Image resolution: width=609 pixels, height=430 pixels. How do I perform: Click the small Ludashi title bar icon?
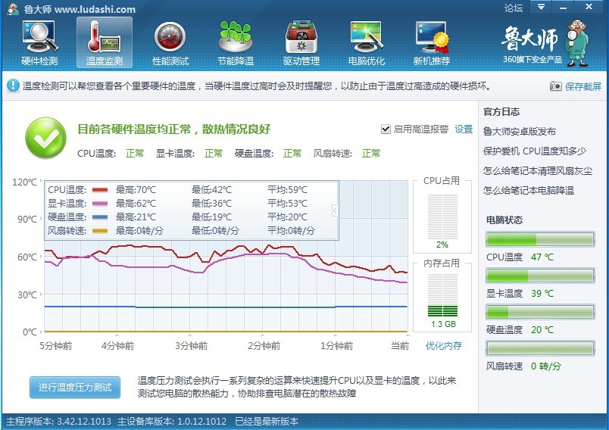[x=12, y=9]
